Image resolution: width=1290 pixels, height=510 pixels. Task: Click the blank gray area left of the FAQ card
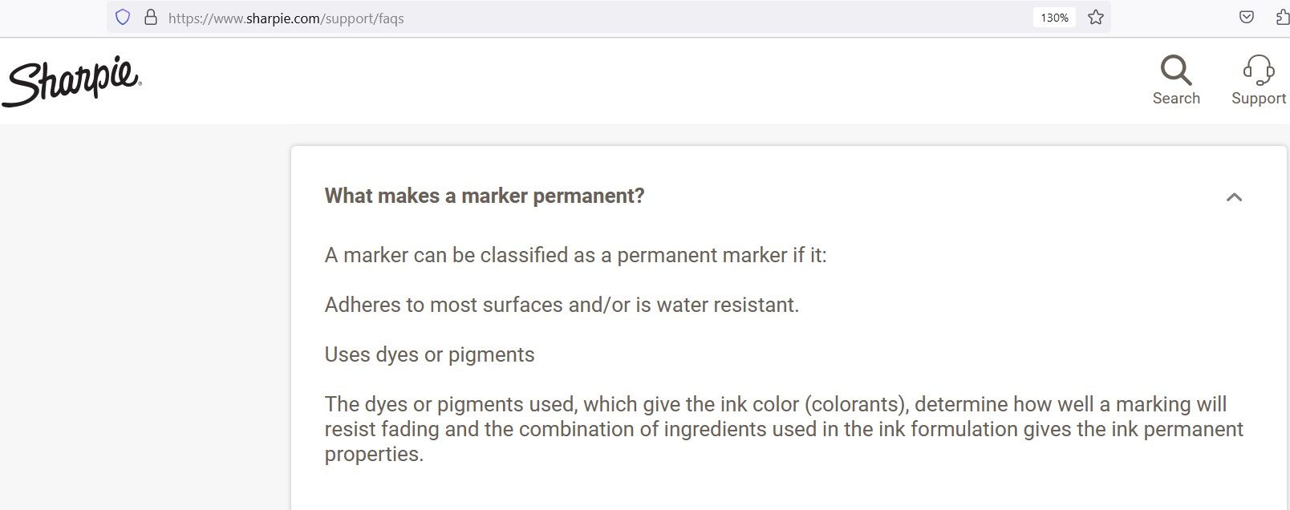[x=144, y=321]
